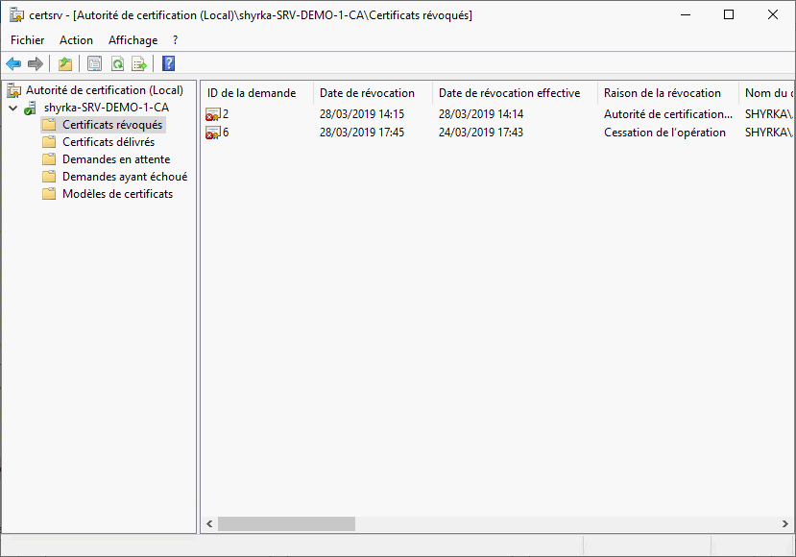Select Modèles de certificats folder

(117, 194)
